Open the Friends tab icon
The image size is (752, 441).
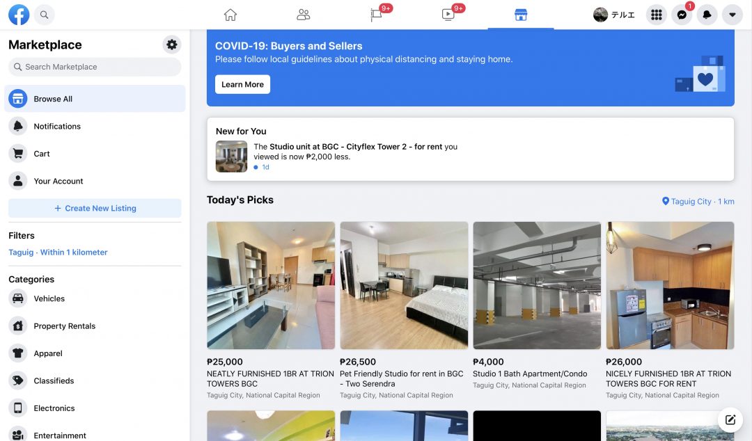tap(303, 15)
